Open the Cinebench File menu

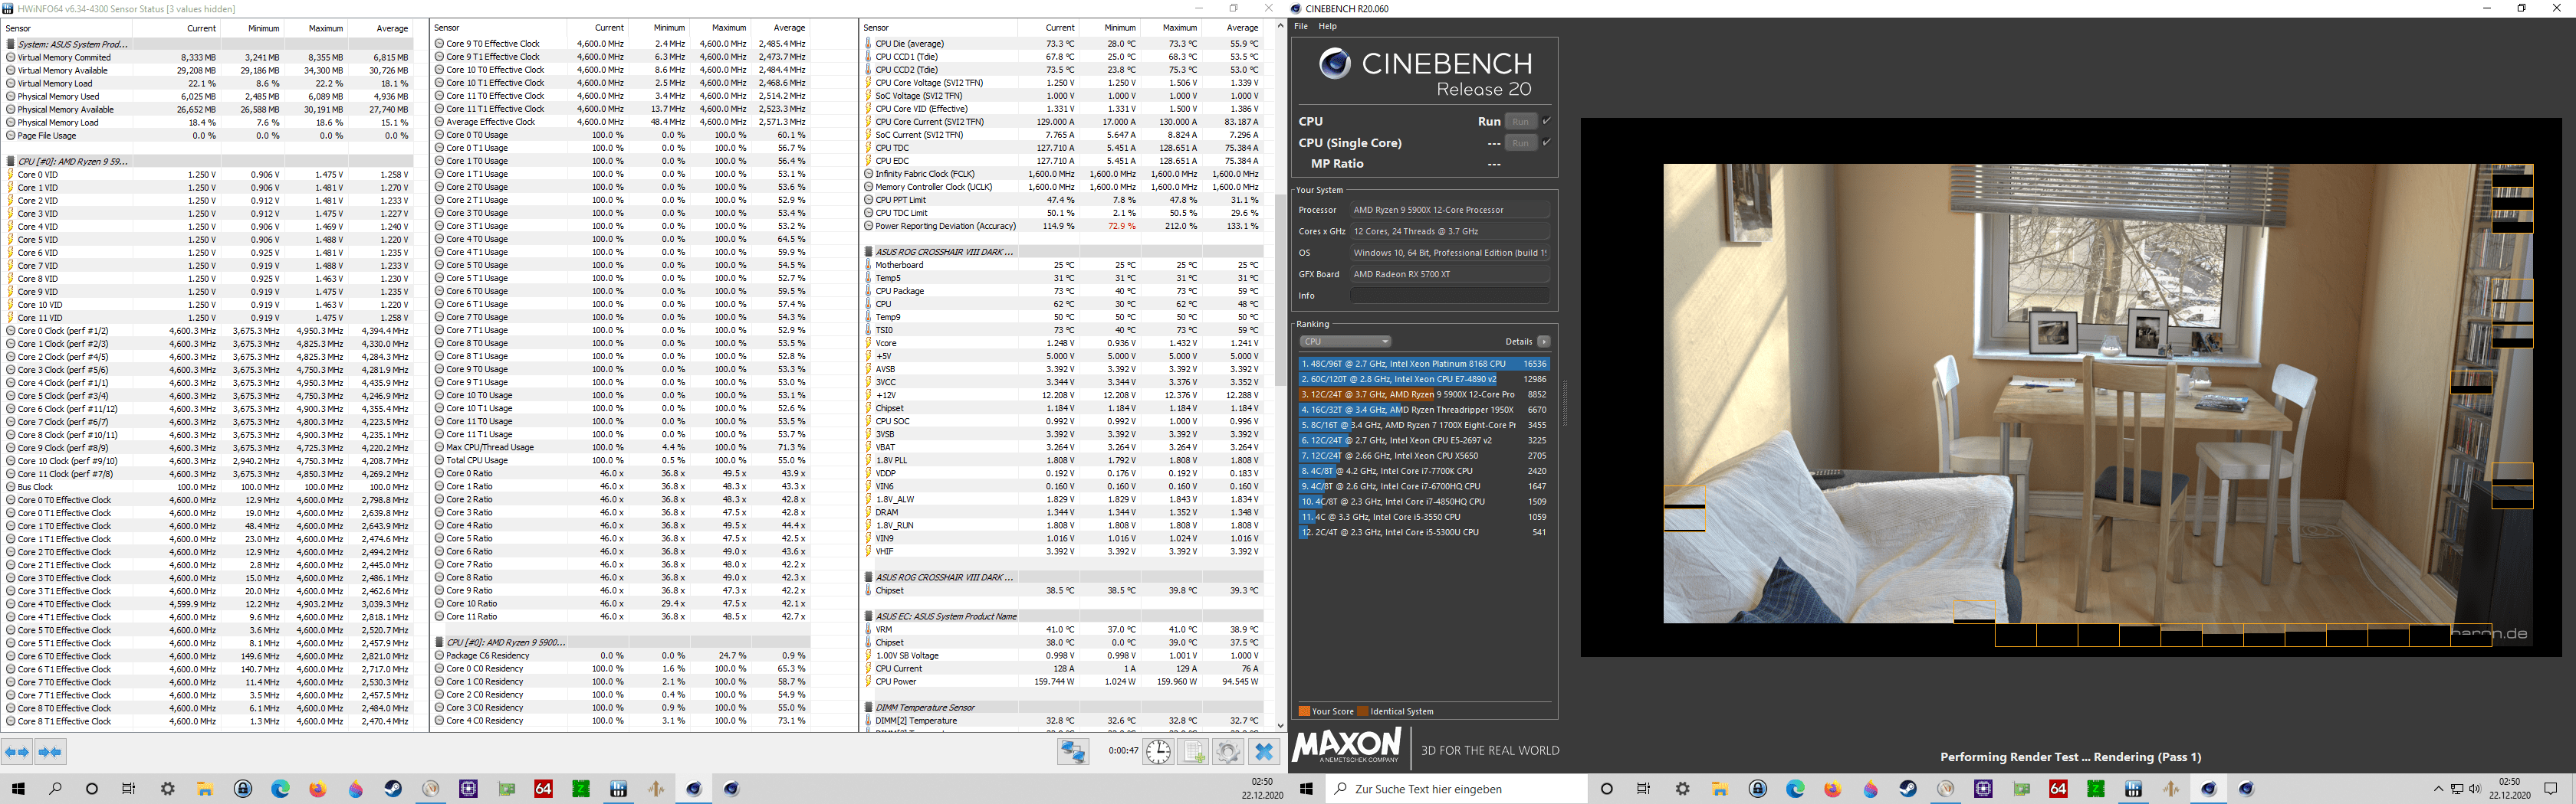(1301, 26)
